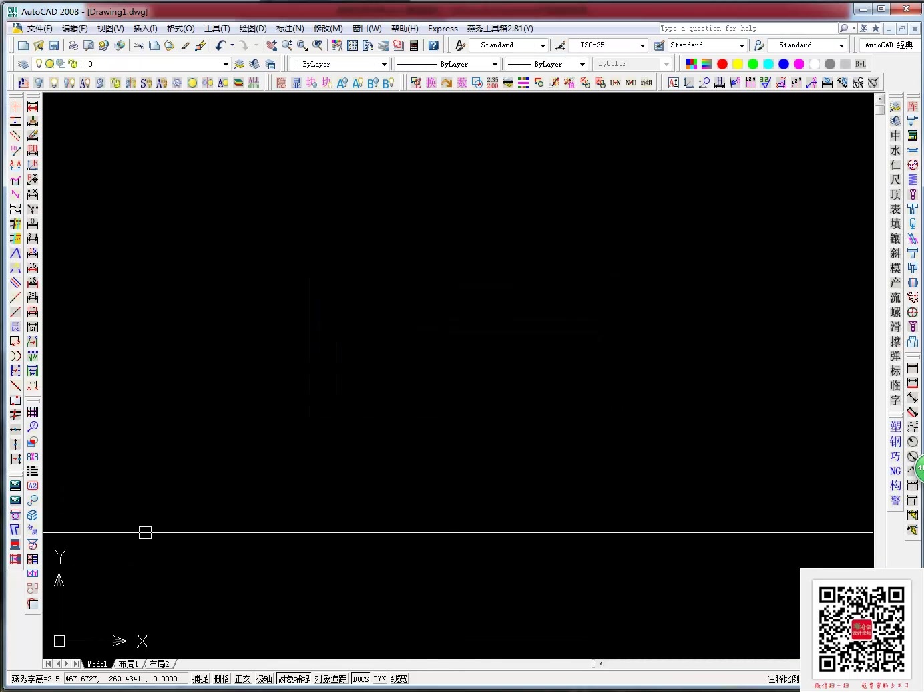This screenshot has height=692, width=924.
Task: Click the New drawing icon
Action: pyautogui.click(x=23, y=45)
